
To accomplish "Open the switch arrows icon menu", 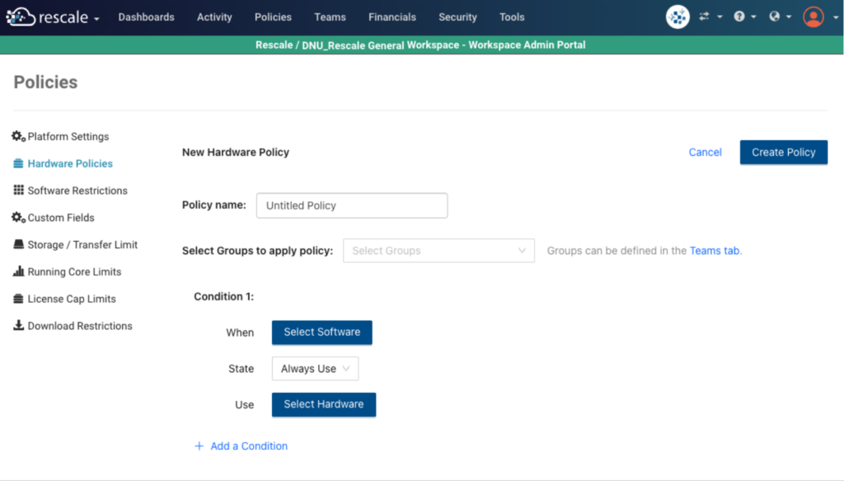I will coord(709,17).
